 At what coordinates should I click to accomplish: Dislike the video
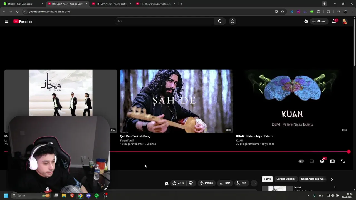[x=191, y=183]
